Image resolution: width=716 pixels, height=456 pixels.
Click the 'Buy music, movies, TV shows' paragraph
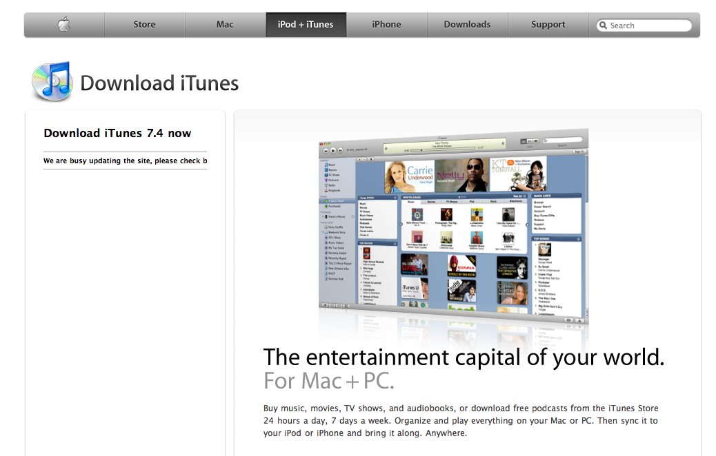(461, 420)
